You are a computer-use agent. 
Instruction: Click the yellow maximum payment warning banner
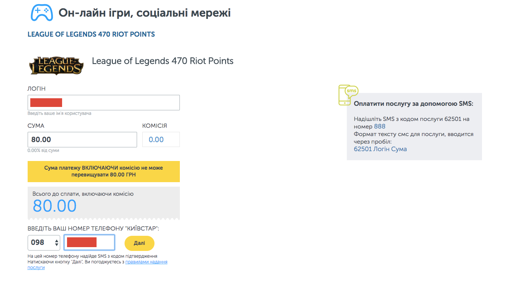[x=104, y=172]
